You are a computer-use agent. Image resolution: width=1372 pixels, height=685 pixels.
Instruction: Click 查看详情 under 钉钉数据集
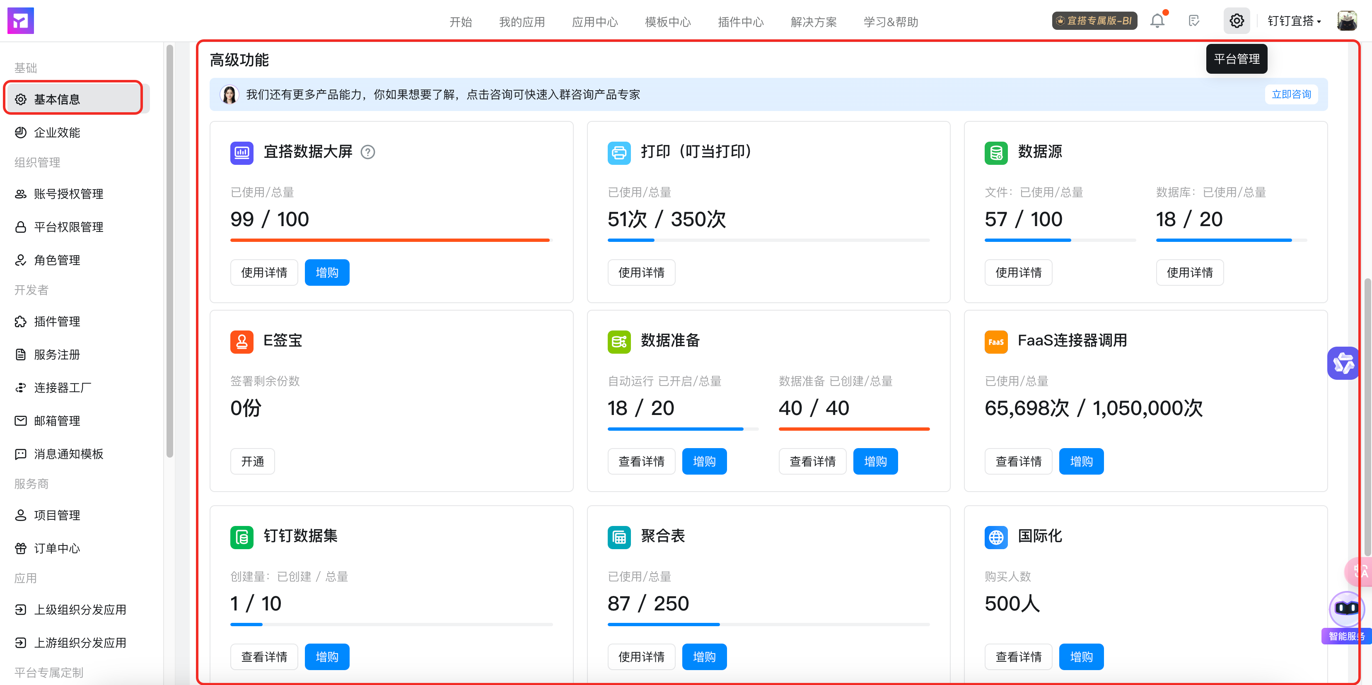pos(263,657)
